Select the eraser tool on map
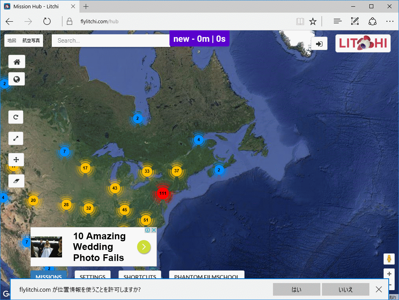 point(16,181)
